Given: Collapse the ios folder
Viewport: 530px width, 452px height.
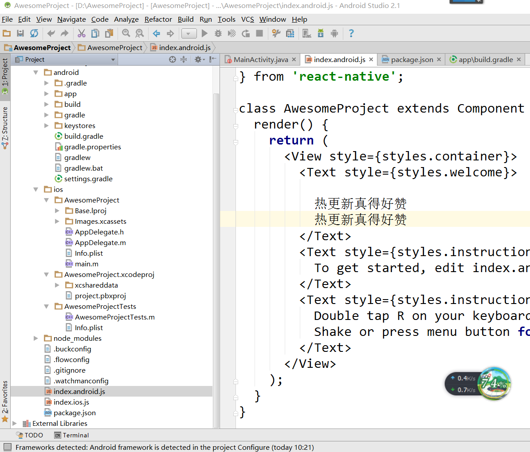Looking at the screenshot, I should (x=36, y=190).
